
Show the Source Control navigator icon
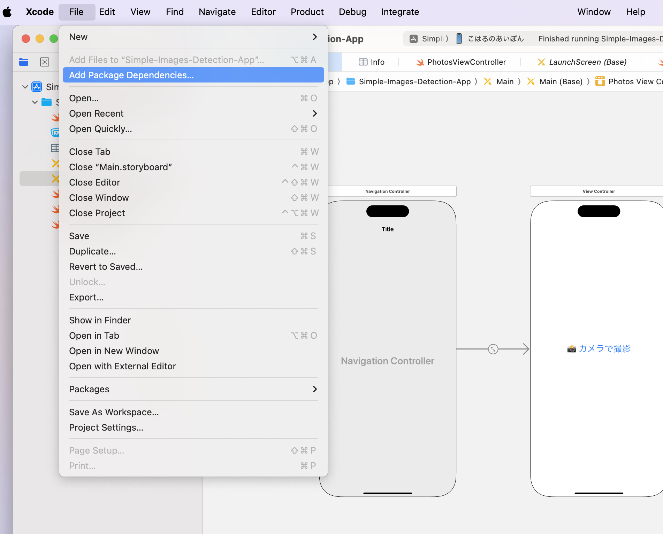[x=45, y=62]
